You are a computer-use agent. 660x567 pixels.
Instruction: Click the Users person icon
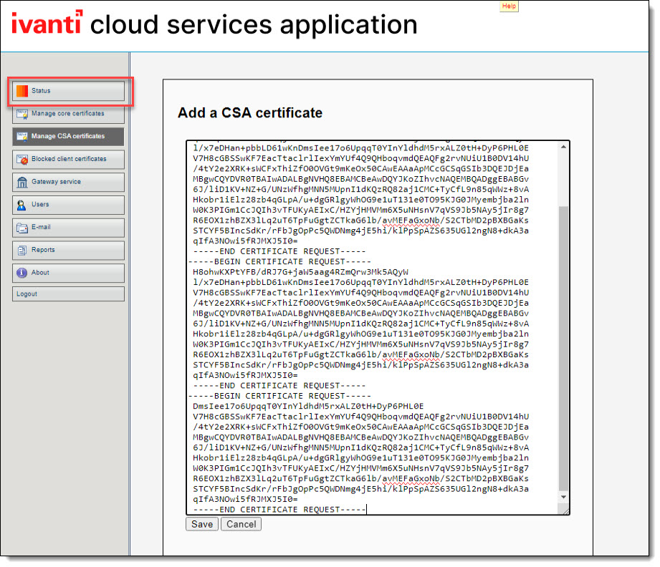pyautogui.click(x=22, y=205)
